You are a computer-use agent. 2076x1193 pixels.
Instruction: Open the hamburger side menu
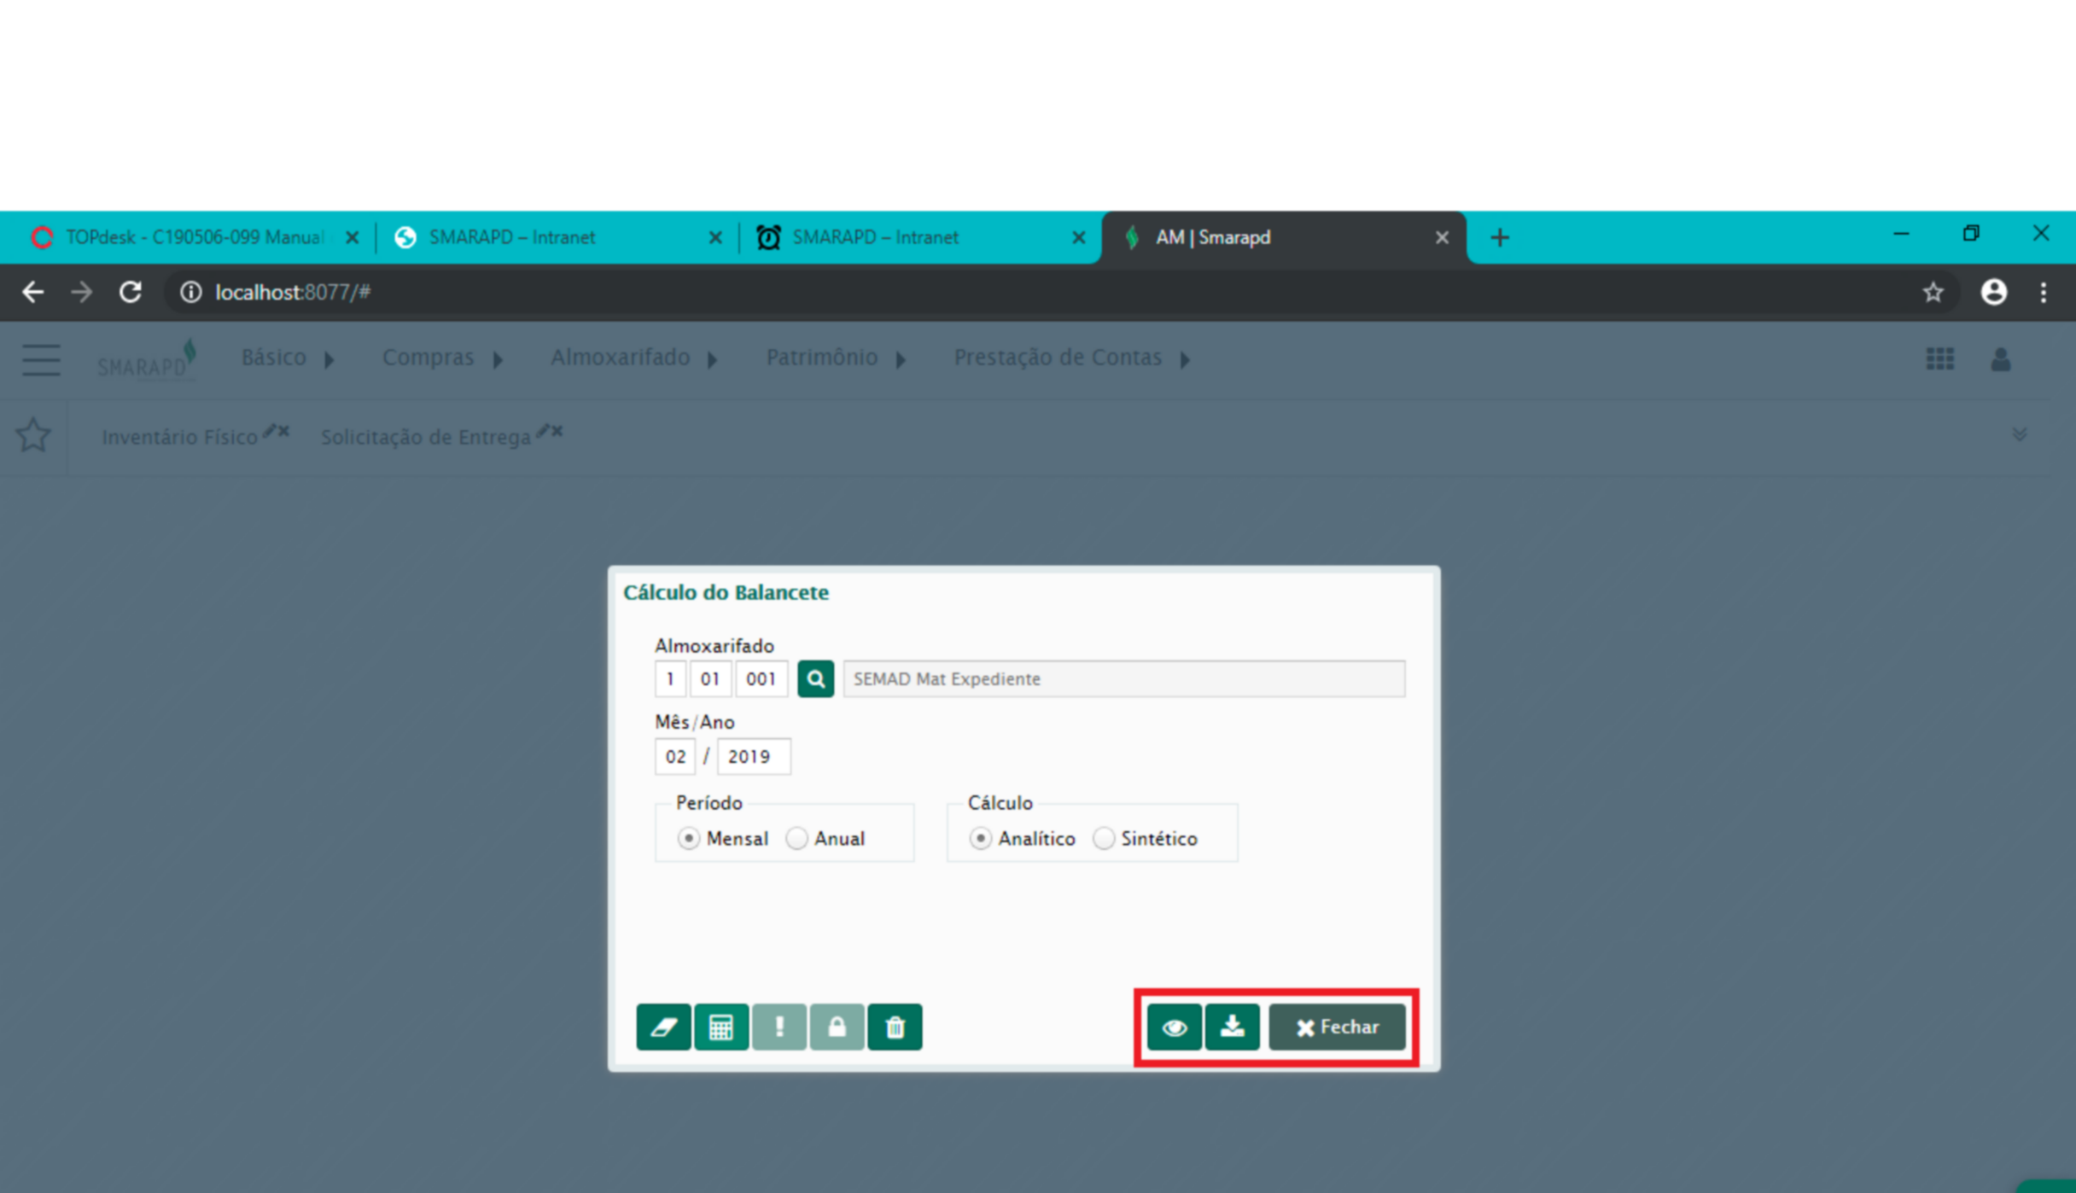click(41, 359)
